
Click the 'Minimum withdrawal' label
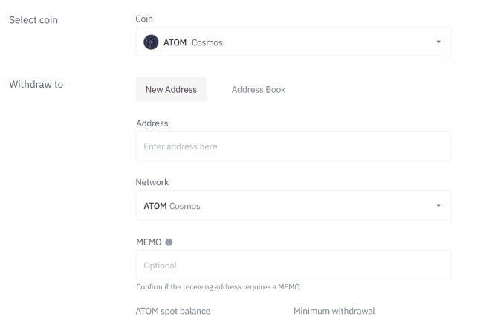tap(334, 311)
